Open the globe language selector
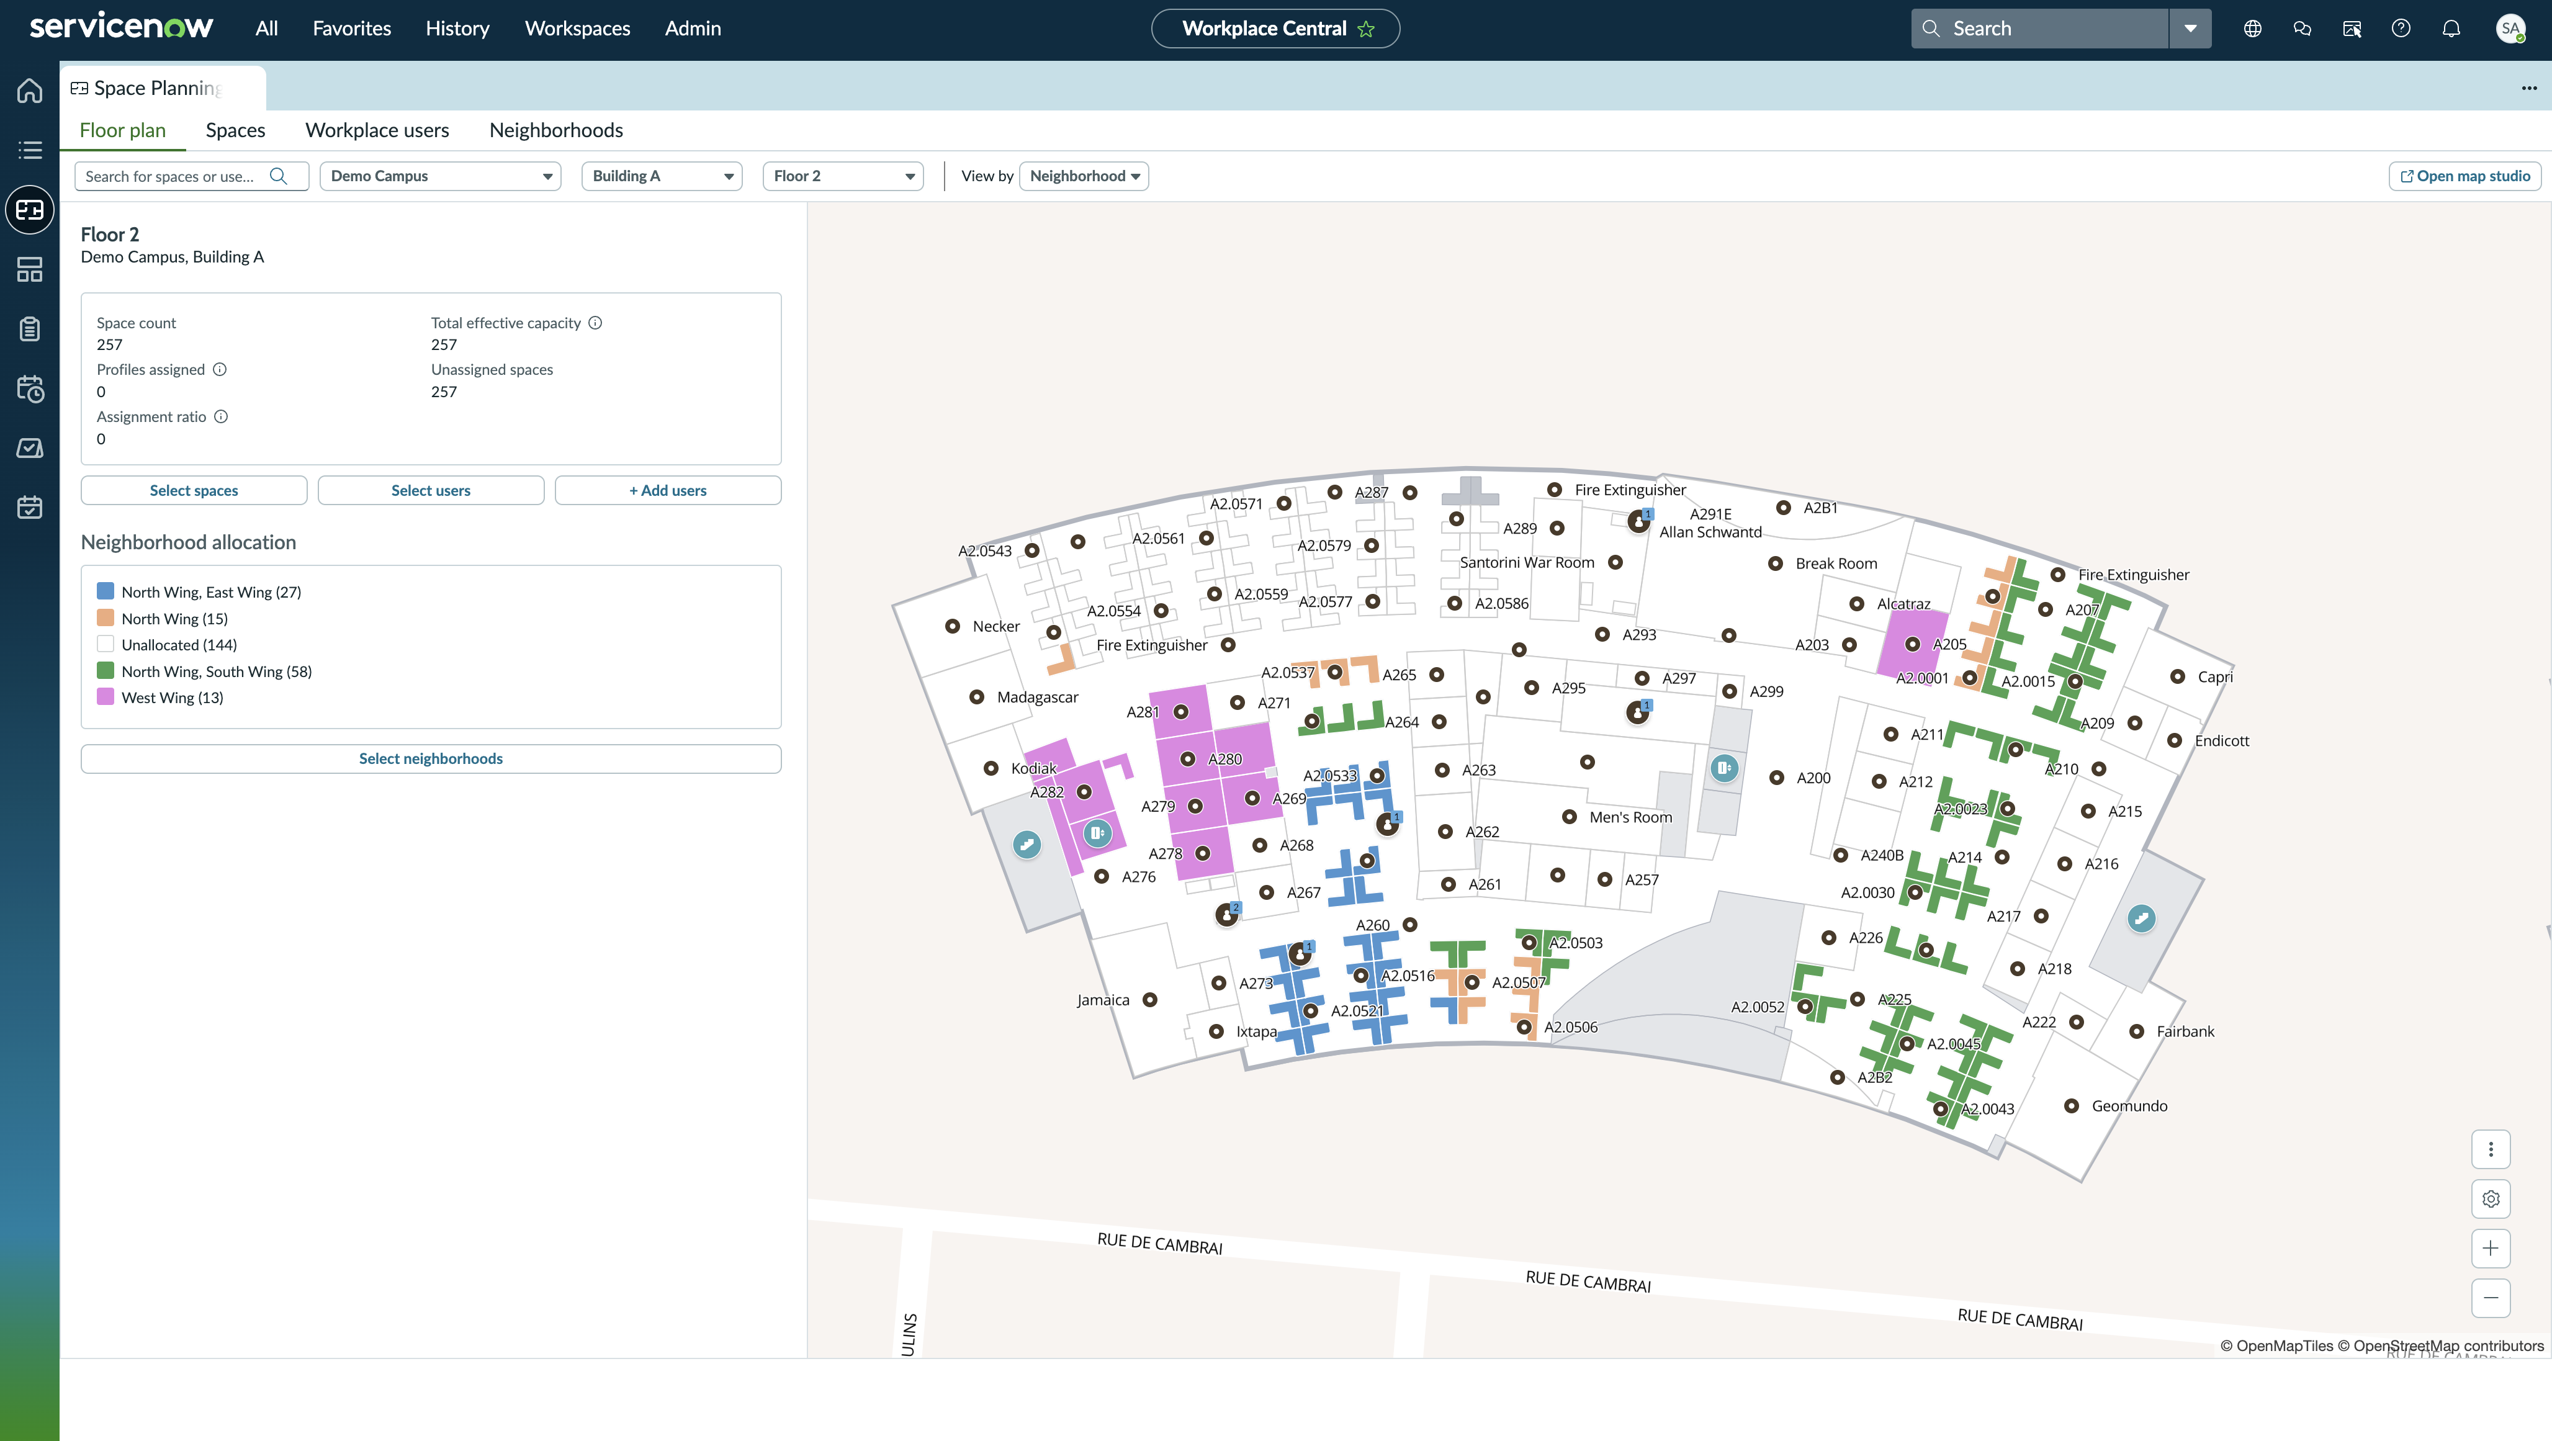 tap(2253, 29)
